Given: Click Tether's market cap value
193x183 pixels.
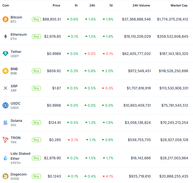Looking at the screenshot, I should tap(174, 54).
